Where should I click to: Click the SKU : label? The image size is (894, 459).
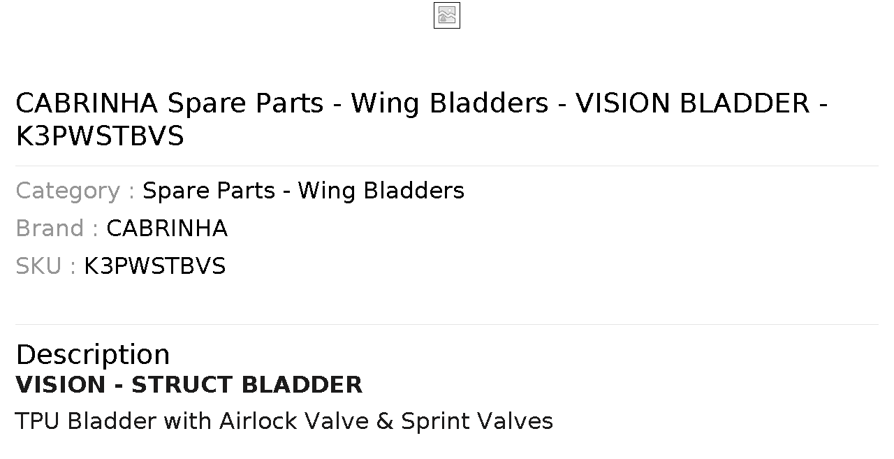pos(46,266)
